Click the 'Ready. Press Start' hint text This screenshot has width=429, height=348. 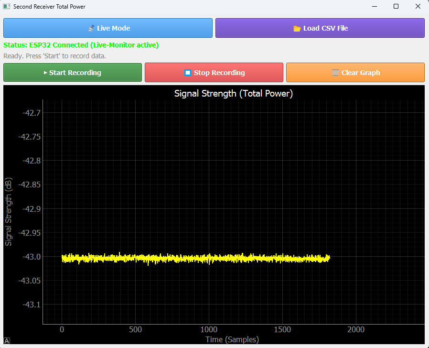click(54, 56)
